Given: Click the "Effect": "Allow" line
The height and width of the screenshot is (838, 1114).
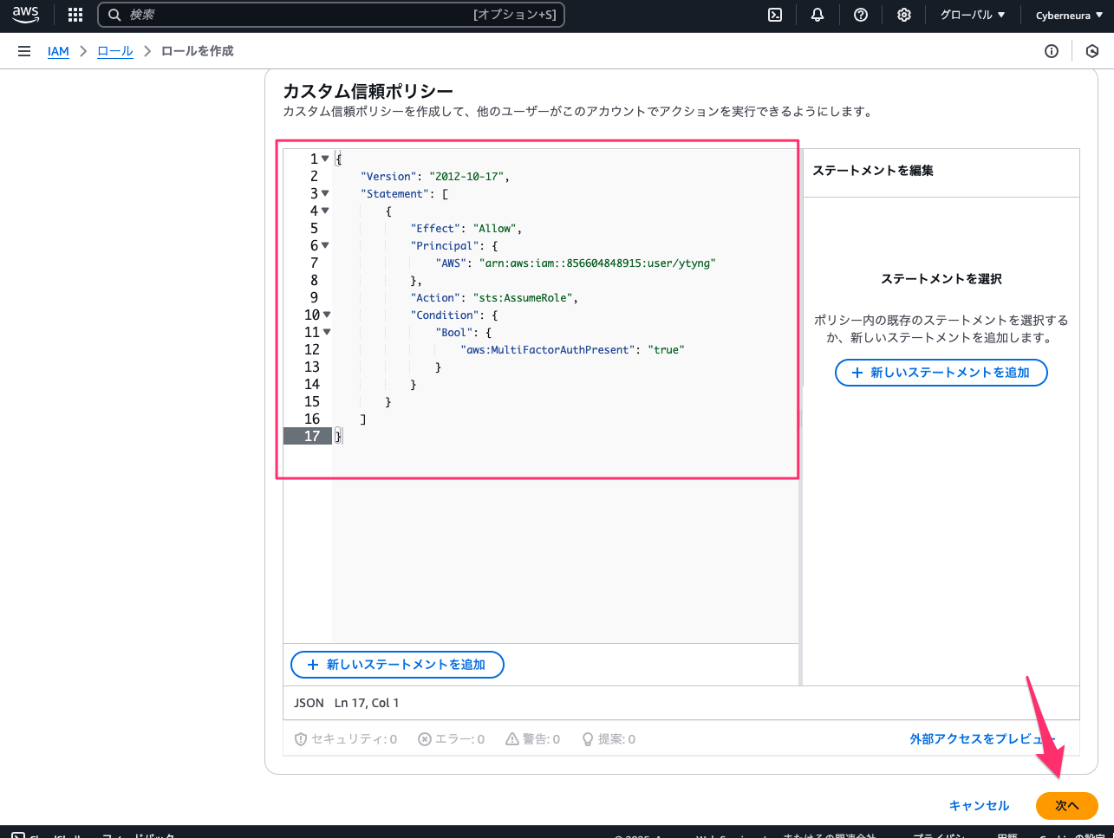Looking at the screenshot, I should click(x=466, y=228).
